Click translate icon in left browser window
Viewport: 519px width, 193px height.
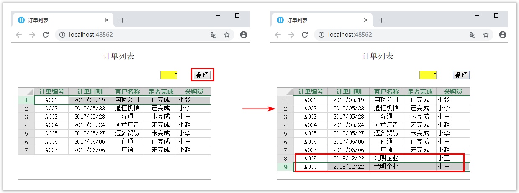click(213, 35)
